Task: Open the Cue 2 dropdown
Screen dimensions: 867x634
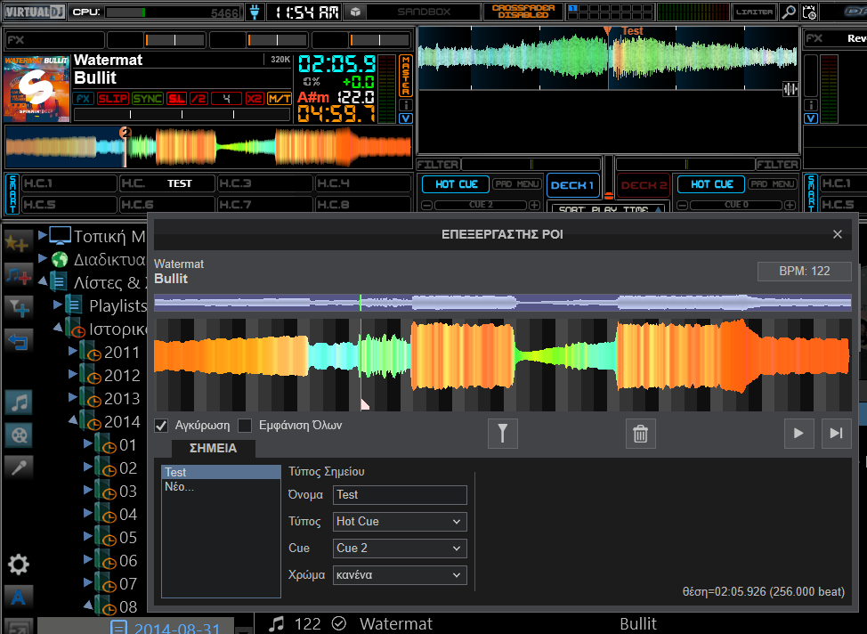Action: coord(400,549)
